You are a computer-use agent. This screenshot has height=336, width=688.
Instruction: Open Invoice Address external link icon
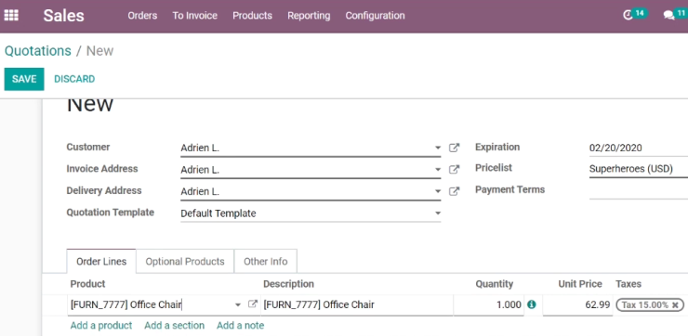pos(454,169)
